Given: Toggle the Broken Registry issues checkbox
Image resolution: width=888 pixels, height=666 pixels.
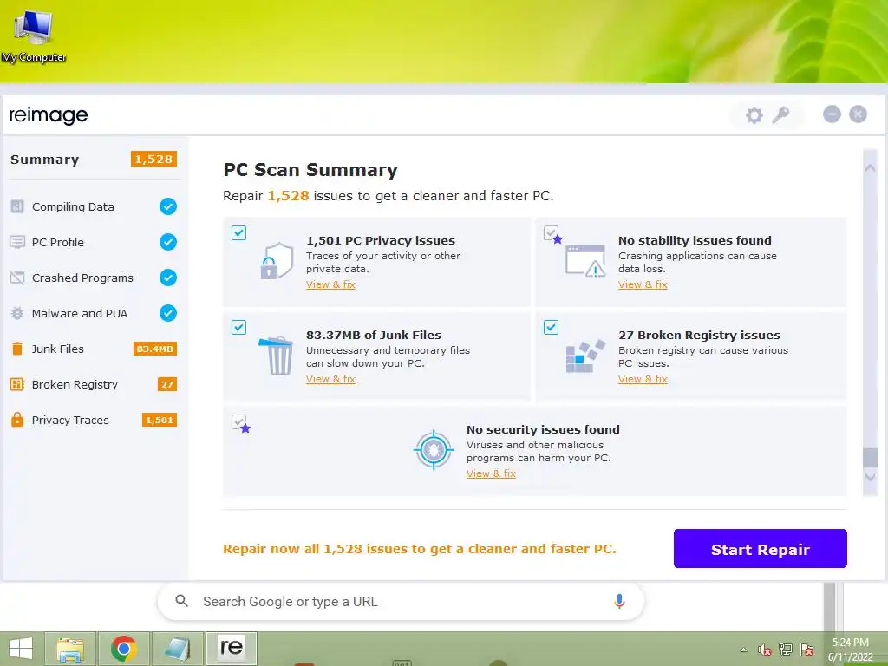Looking at the screenshot, I should pyautogui.click(x=551, y=327).
